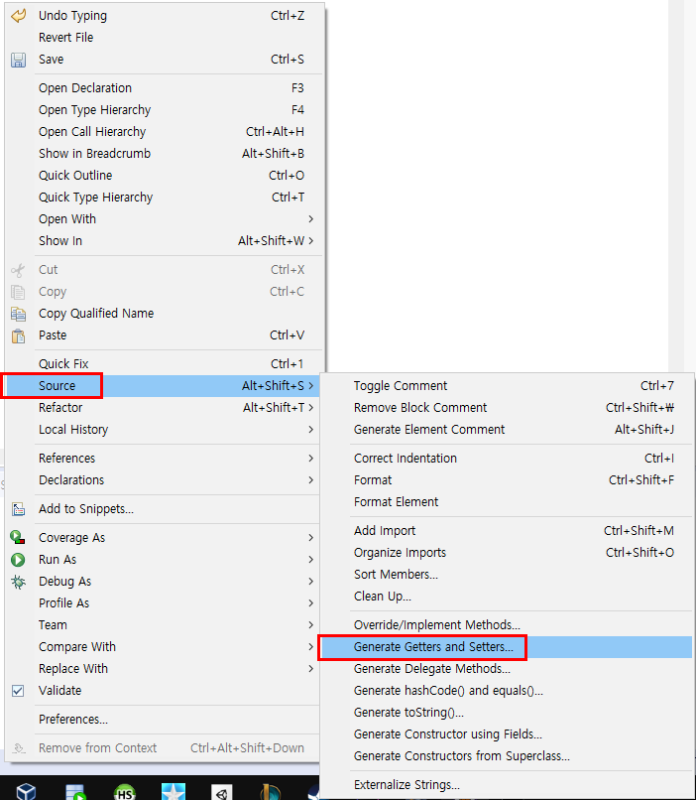Click the Copy pages icon
Screen dimensions: 696x800
pyautogui.click(x=19, y=292)
